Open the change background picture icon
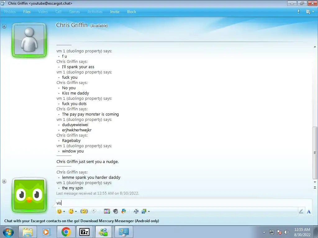This screenshot has width=318, height=238. [144, 211]
